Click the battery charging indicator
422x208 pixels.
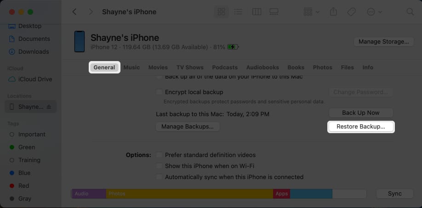[233, 47]
